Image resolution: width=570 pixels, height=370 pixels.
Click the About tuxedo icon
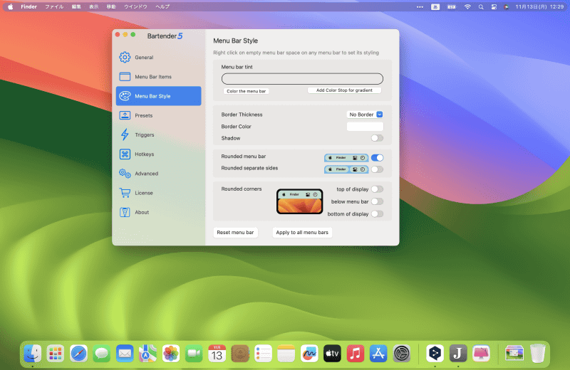pos(125,212)
